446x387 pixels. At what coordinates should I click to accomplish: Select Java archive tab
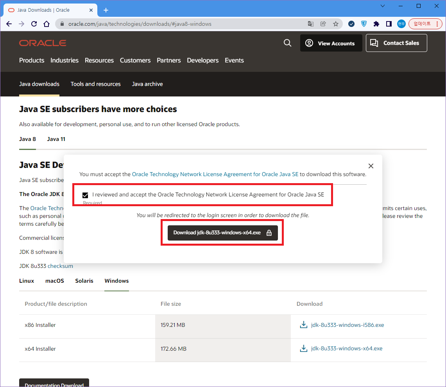pos(147,84)
